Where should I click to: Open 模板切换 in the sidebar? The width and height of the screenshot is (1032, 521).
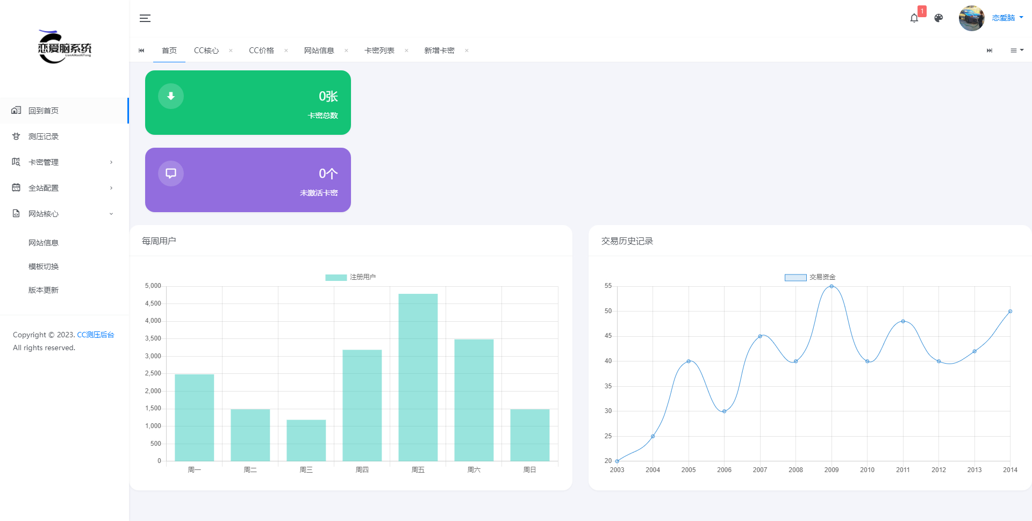click(x=44, y=266)
